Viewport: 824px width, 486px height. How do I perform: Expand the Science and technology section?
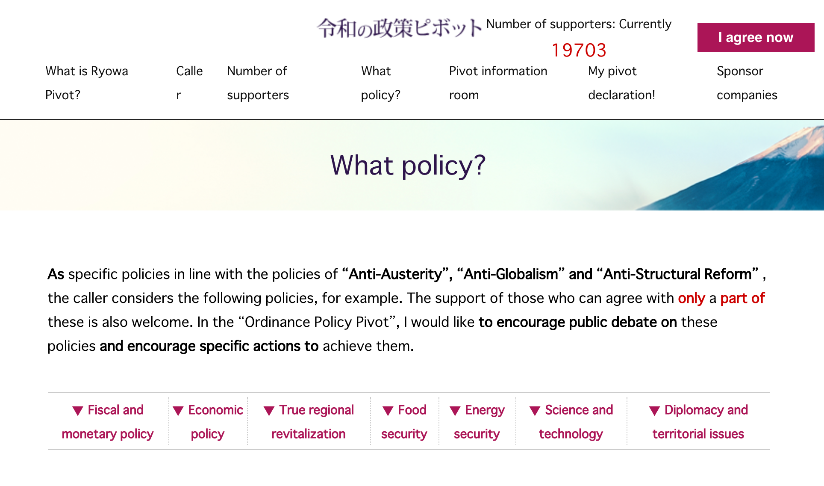(571, 422)
